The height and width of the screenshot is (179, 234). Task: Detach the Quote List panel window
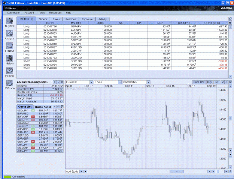pyautogui.click(x=62, y=107)
